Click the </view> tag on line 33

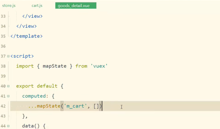(x=32, y=16)
